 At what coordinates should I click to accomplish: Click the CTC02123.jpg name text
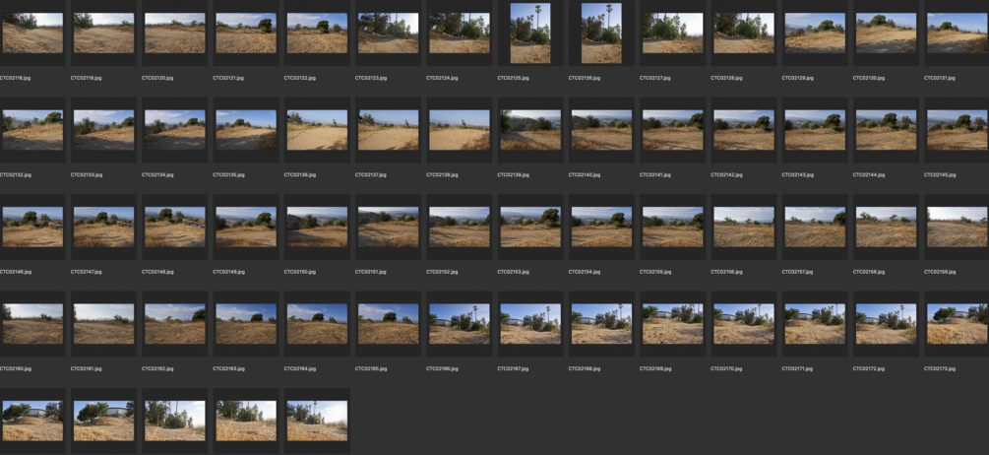pos(371,78)
